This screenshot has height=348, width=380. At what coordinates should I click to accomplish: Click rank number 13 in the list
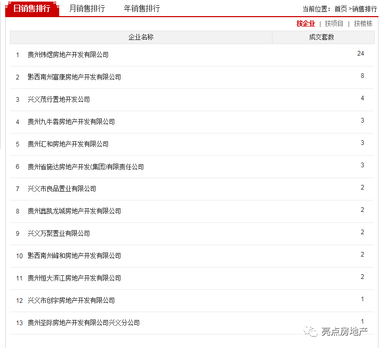tap(19, 323)
